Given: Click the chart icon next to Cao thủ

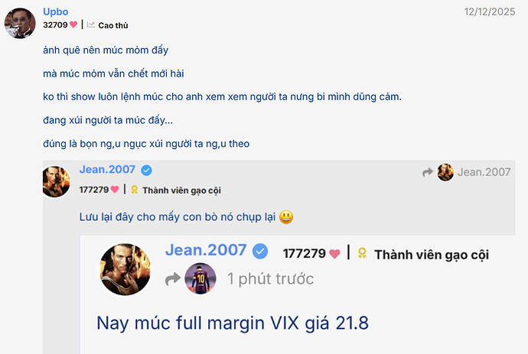Looking at the screenshot, I should (90, 25).
